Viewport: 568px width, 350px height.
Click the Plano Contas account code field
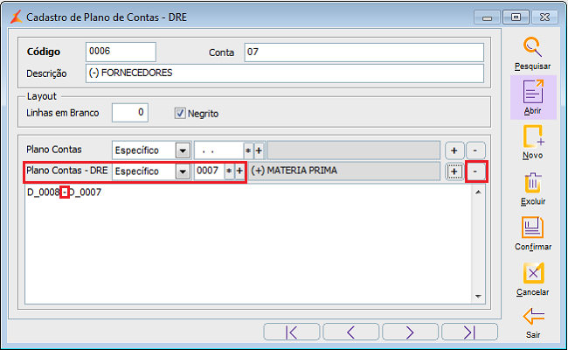point(218,150)
